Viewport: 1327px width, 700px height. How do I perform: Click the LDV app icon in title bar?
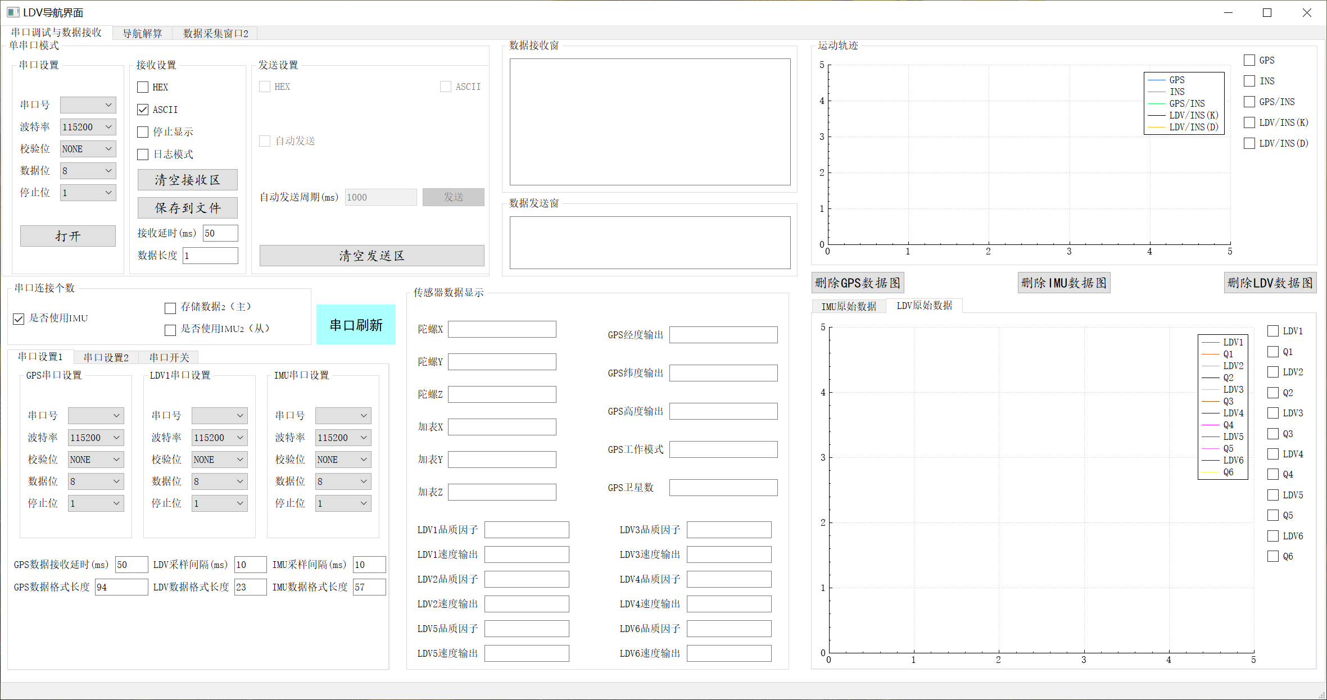(13, 12)
